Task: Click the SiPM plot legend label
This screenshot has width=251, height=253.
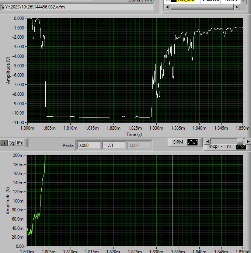Action: coord(178,142)
